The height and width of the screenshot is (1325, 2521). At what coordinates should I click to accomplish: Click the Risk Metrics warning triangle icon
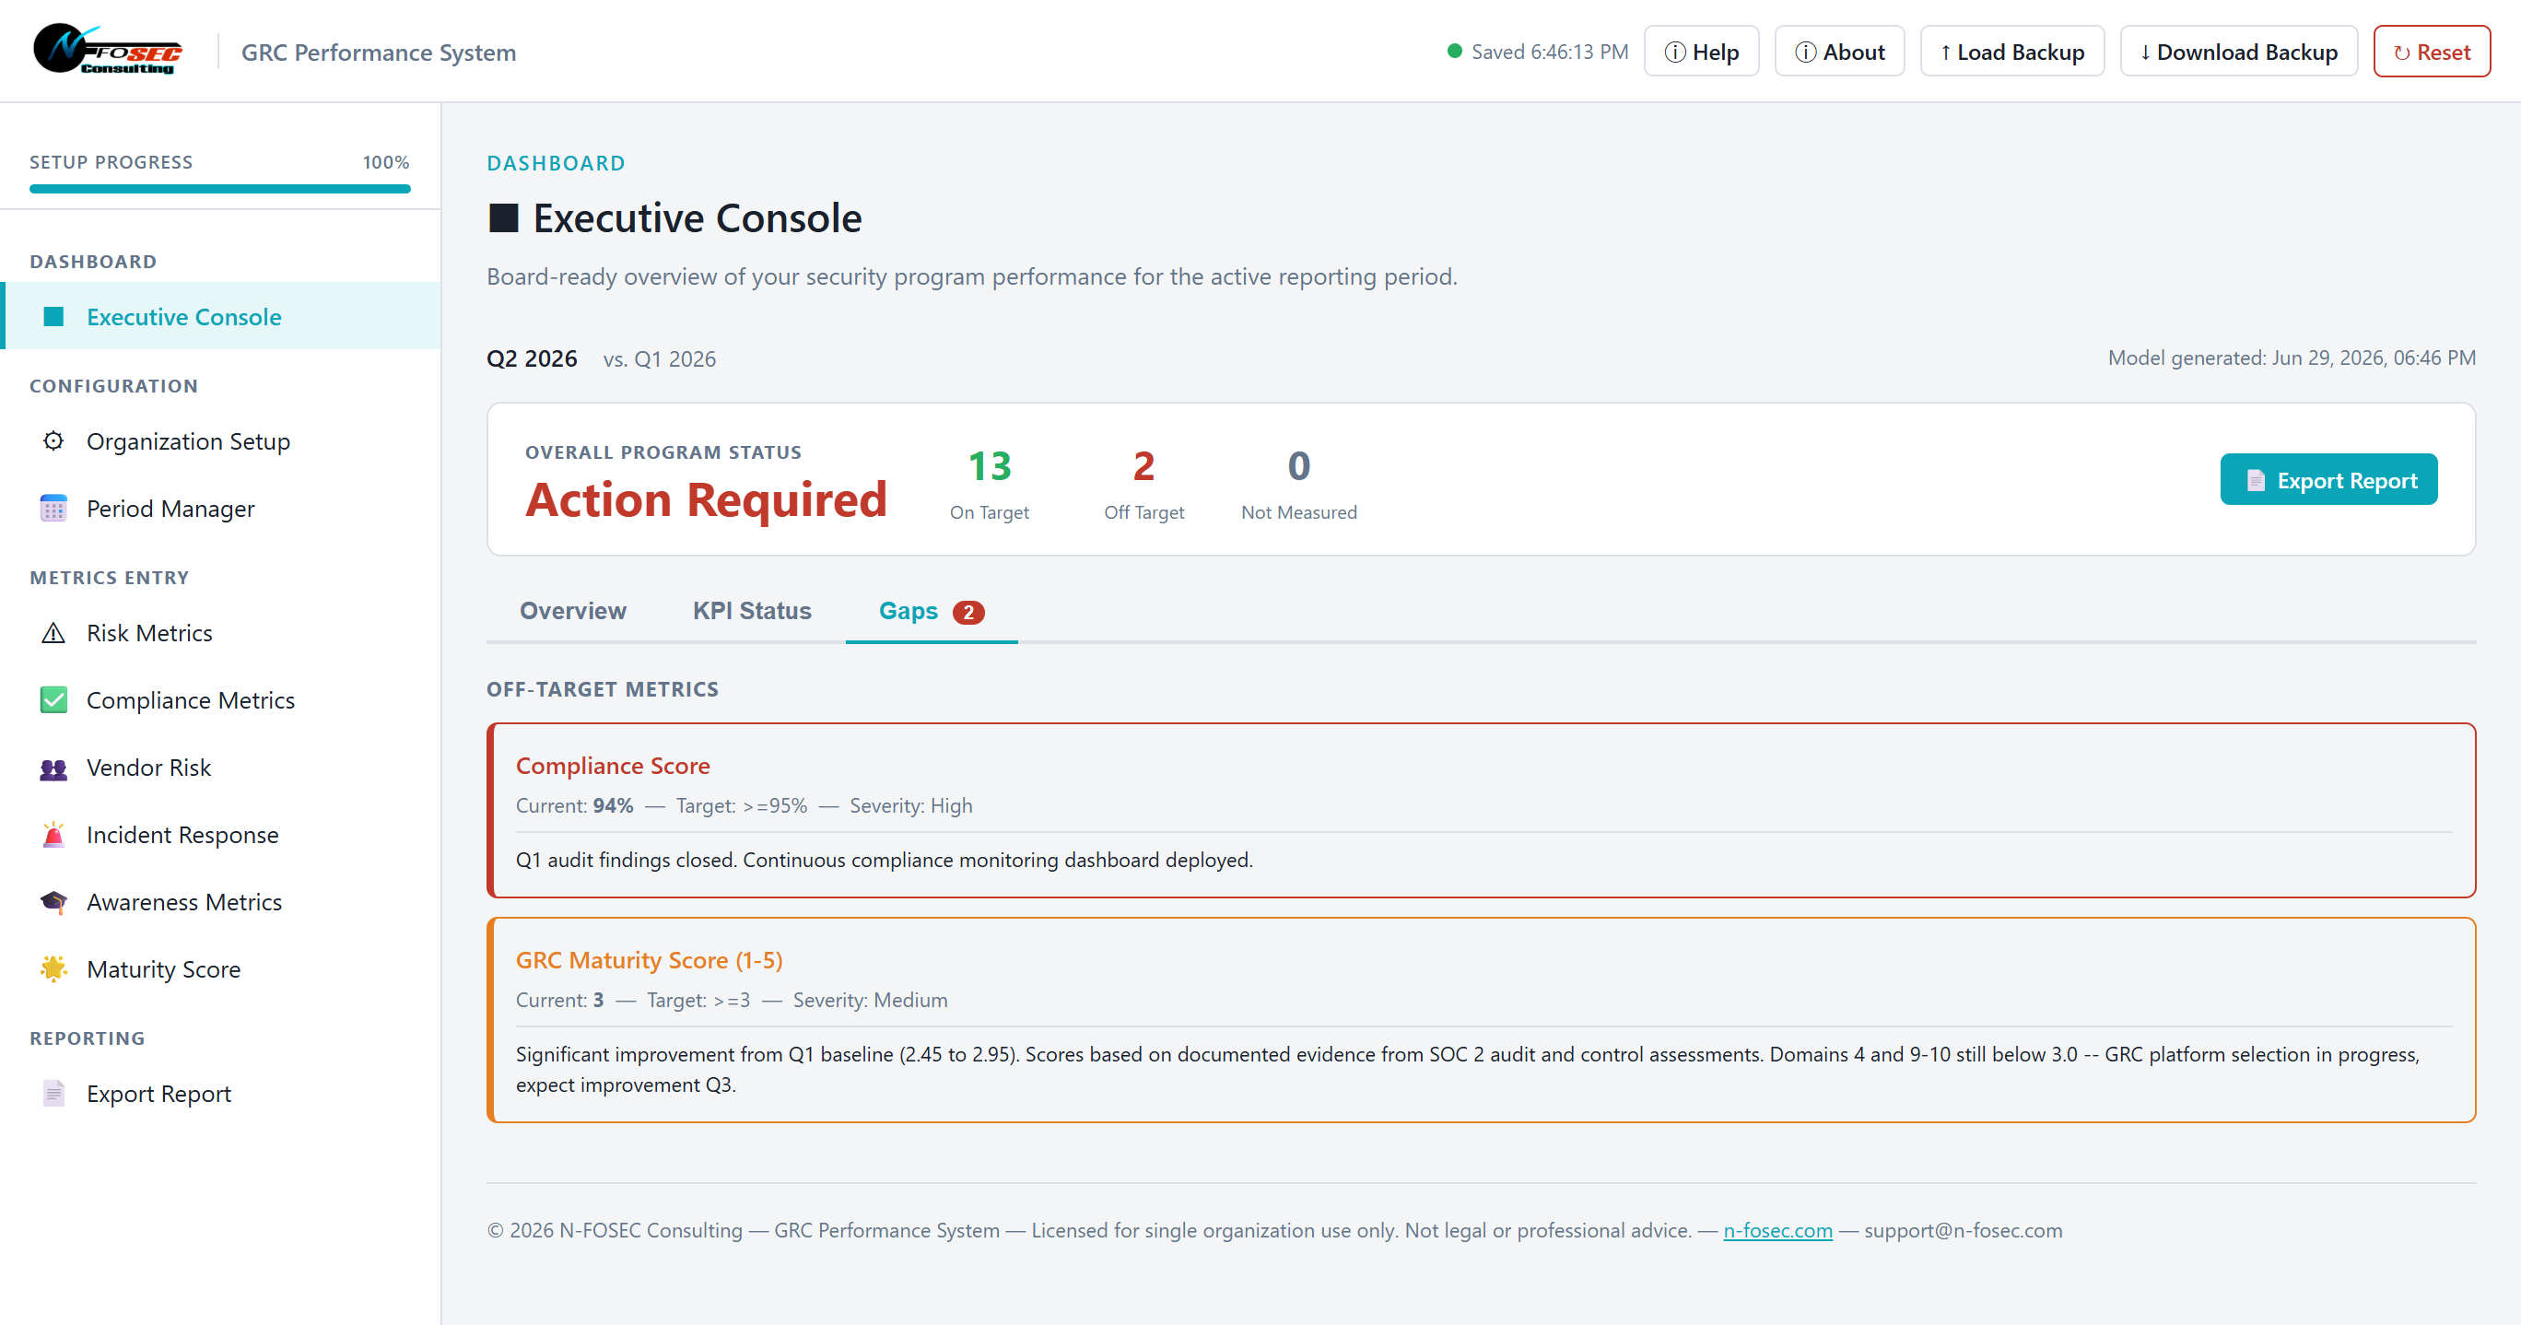(53, 633)
